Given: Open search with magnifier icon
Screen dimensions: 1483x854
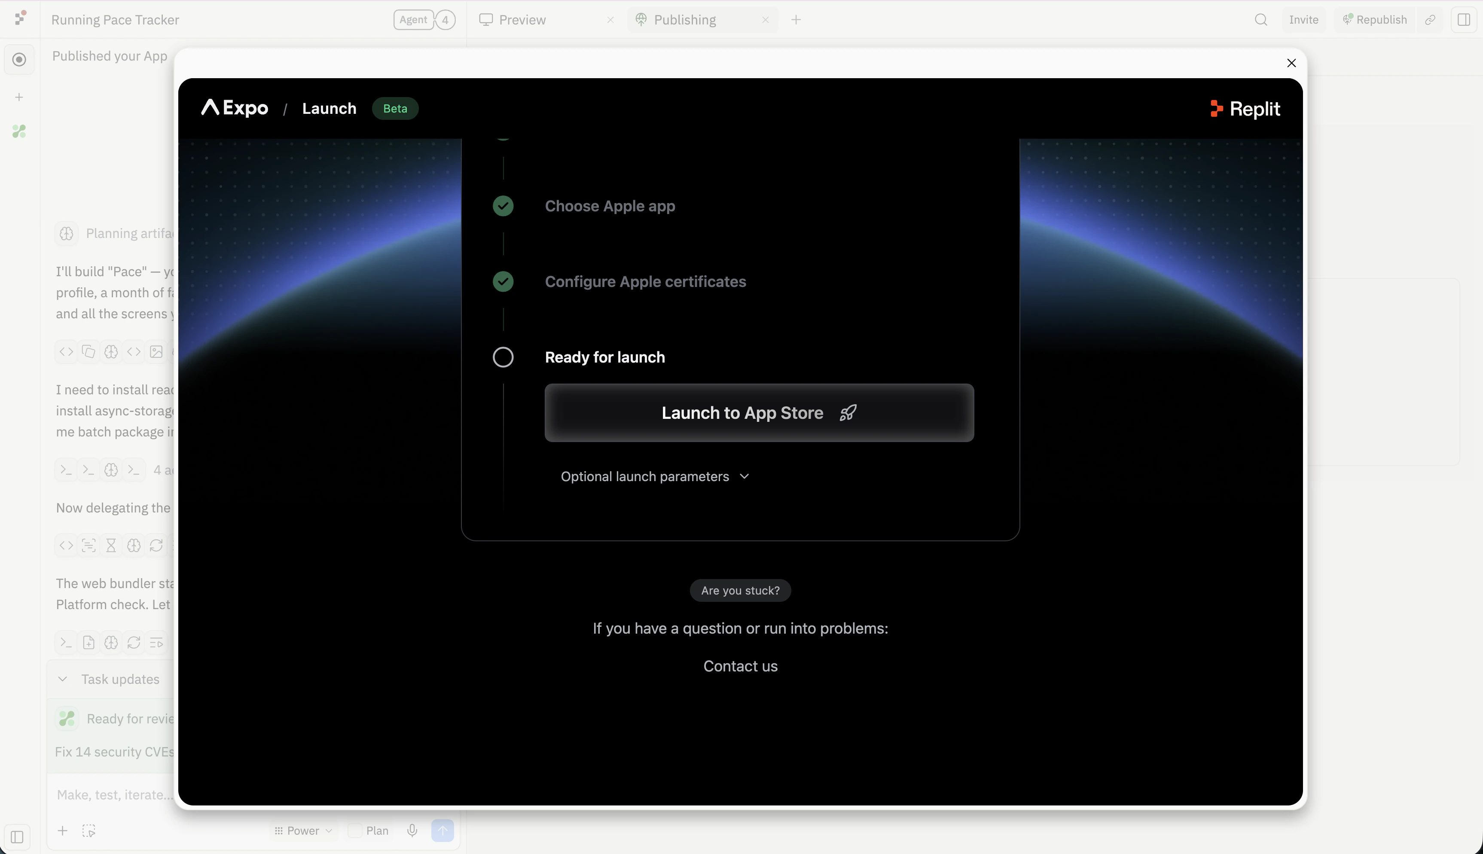Looking at the screenshot, I should pos(1261,20).
